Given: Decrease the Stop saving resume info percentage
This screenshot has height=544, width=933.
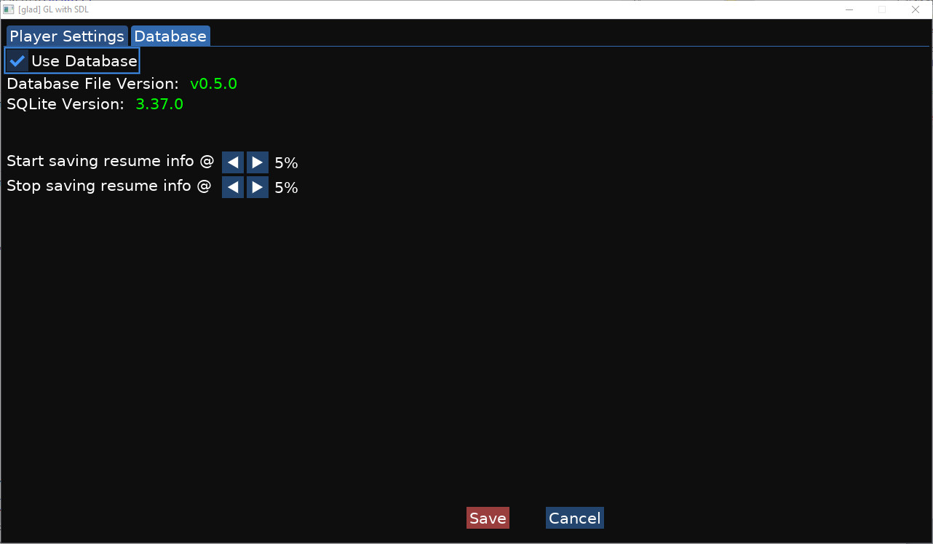Looking at the screenshot, I should coord(233,187).
